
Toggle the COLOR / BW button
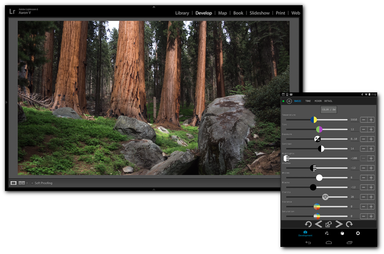point(329,110)
